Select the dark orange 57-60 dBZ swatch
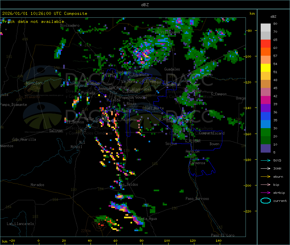The image size is (290, 245). (266, 52)
